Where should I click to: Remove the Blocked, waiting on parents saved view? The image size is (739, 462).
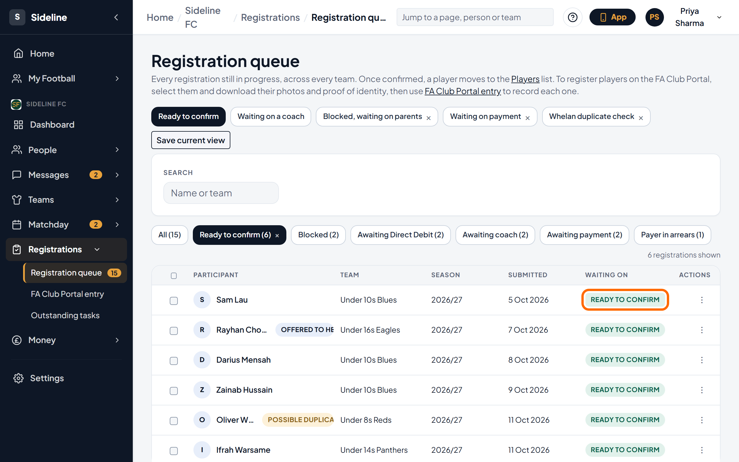point(429,118)
